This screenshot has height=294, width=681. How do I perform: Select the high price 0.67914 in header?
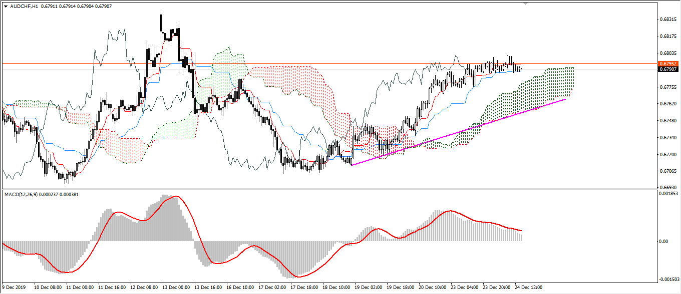68,7
